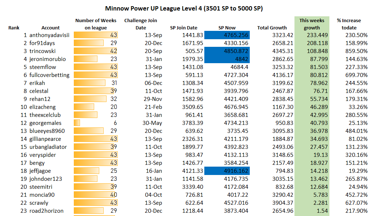Select account name rehan12
369x216 pixels.
40,99
